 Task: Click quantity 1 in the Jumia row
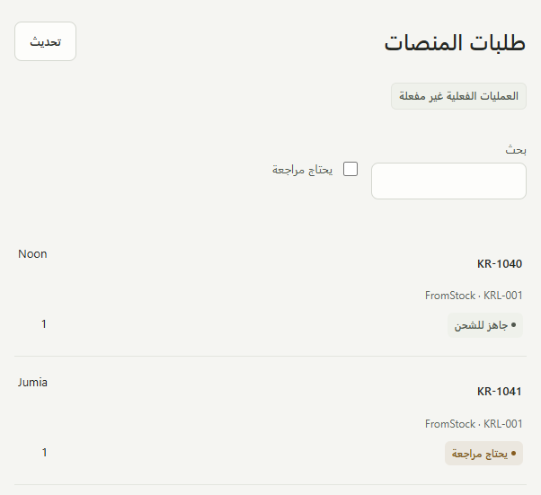[x=44, y=452]
